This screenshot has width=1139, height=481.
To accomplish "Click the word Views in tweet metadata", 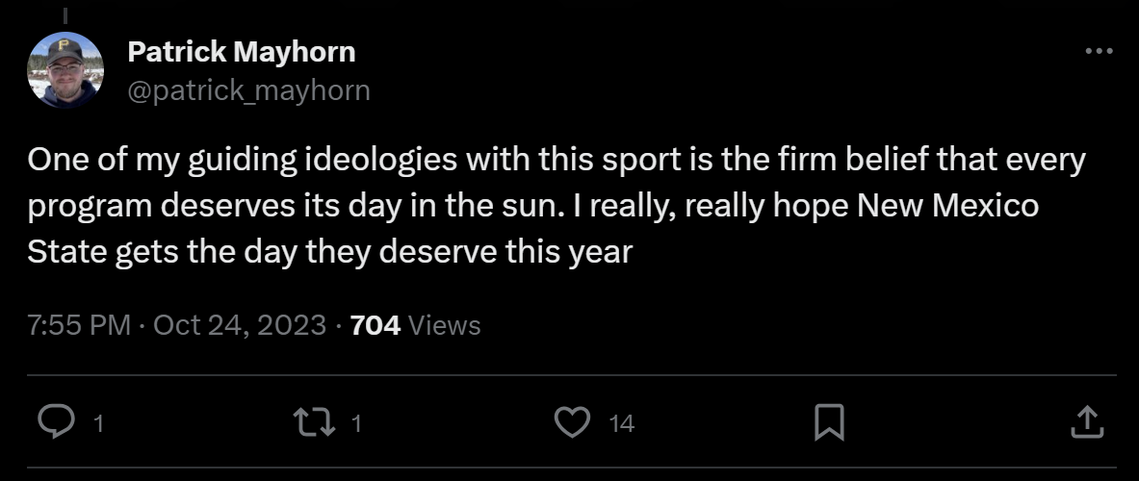I will click(x=445, y=325).
